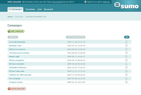Image resolution: width=141 pixels, height=95 pixels.
Task: Check the Cactuslab Newsletter checkbox
Action: (126, 42)
